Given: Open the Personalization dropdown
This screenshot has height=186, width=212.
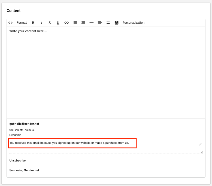Looking at the screenshot, I should pyautogui.click(x=134, y=23).
